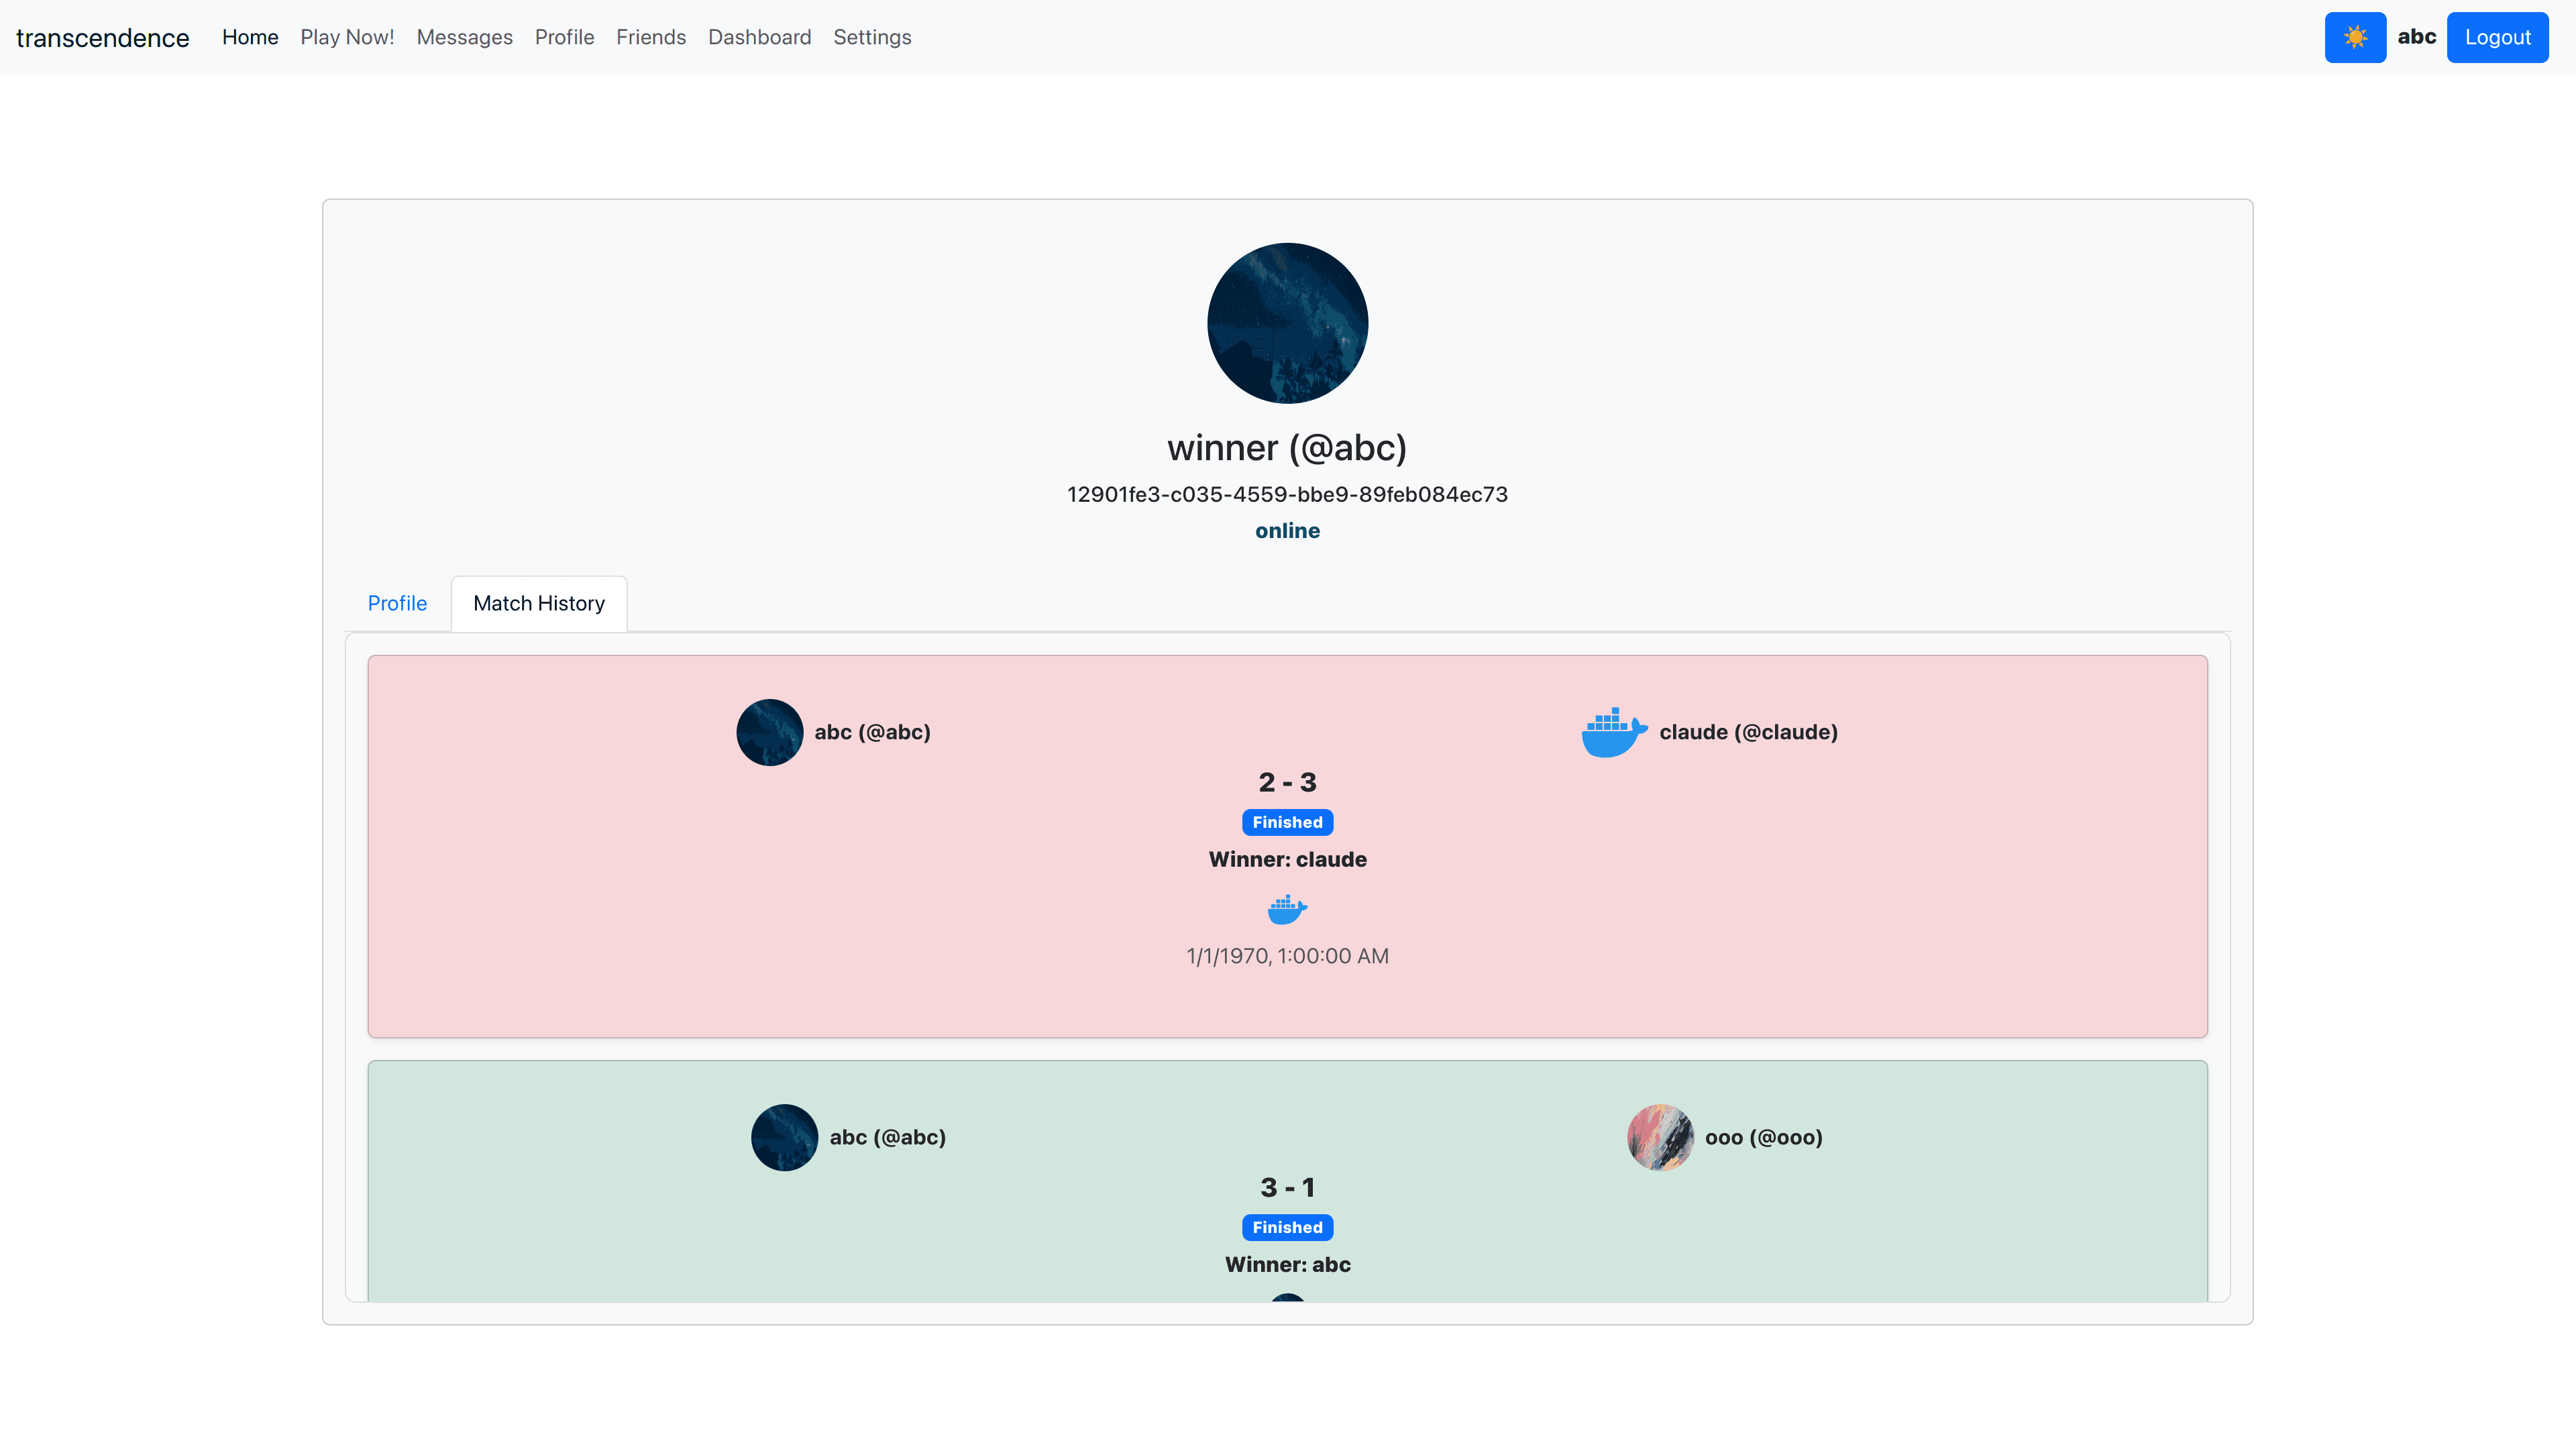The height and width of the screenshot is (1449, 2576).
Task: Click abc's avatar in the green match card
Action: tap(784, 1137)
